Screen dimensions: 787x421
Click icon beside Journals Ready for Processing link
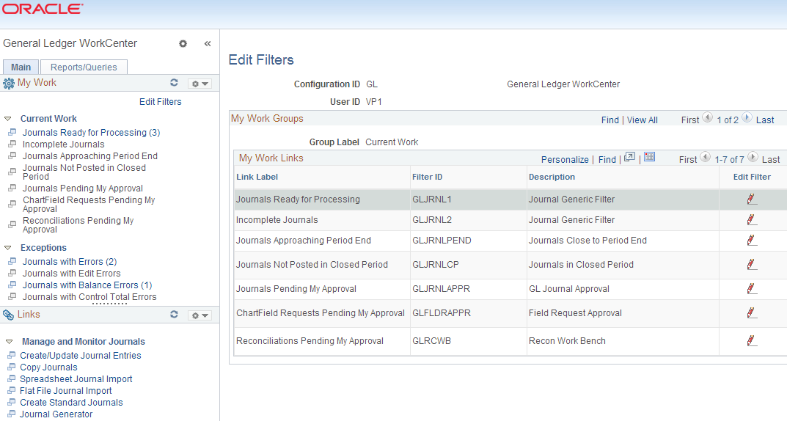[x=12, y=133]
